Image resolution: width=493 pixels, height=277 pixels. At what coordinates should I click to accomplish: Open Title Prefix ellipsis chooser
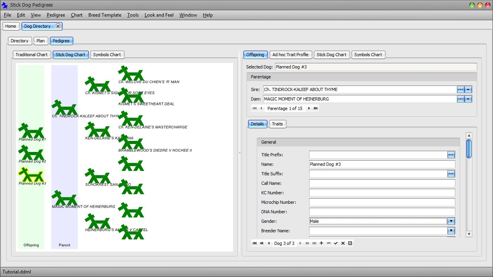point(451,155)
